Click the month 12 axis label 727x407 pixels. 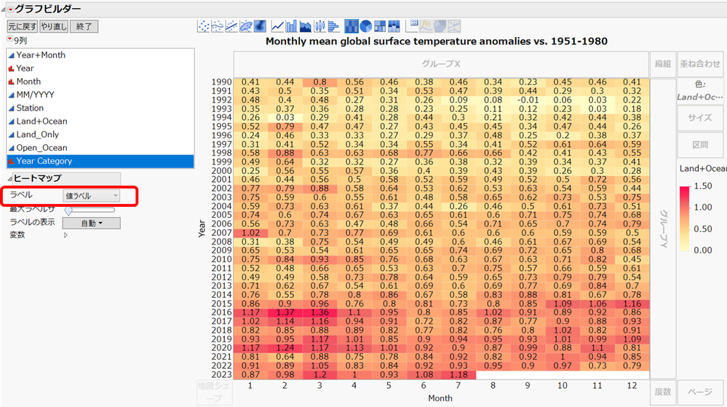632,386
